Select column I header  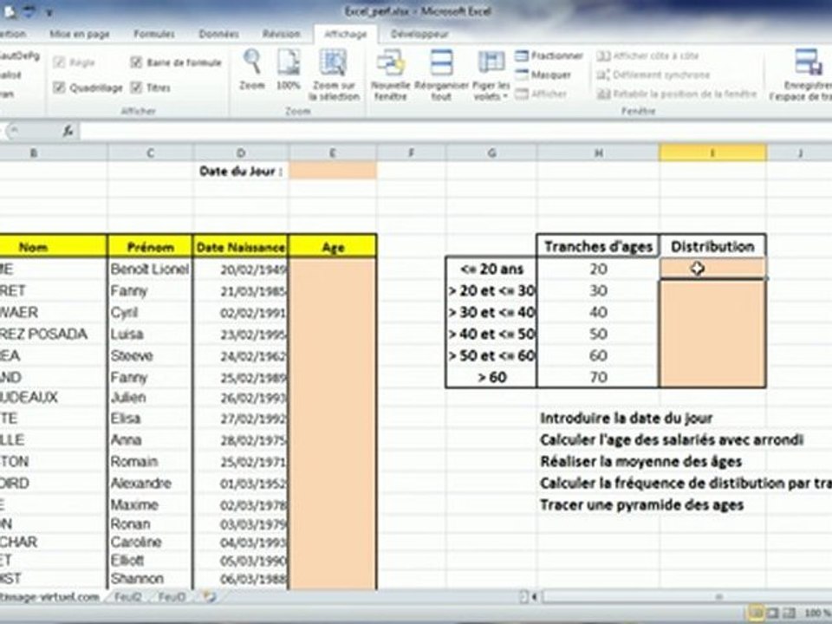[x=712, y=153]
